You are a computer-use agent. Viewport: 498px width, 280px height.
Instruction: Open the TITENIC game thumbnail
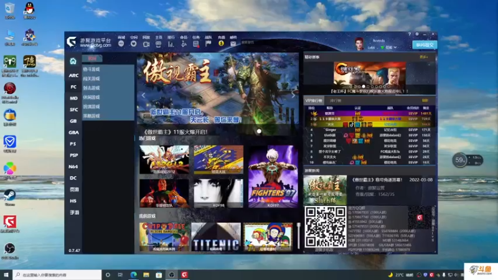(x=216, y=237)
